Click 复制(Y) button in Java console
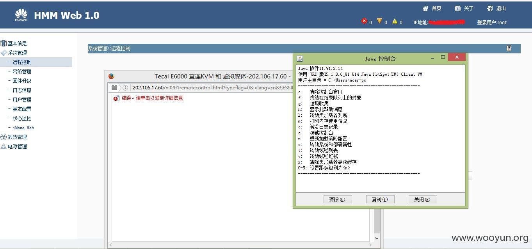532x249 pixels. 380,199
